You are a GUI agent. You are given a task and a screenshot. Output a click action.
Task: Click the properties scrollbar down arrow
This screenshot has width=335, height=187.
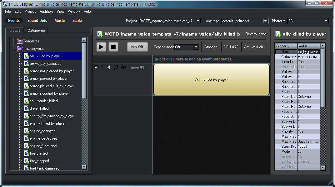tap(323, 168)
